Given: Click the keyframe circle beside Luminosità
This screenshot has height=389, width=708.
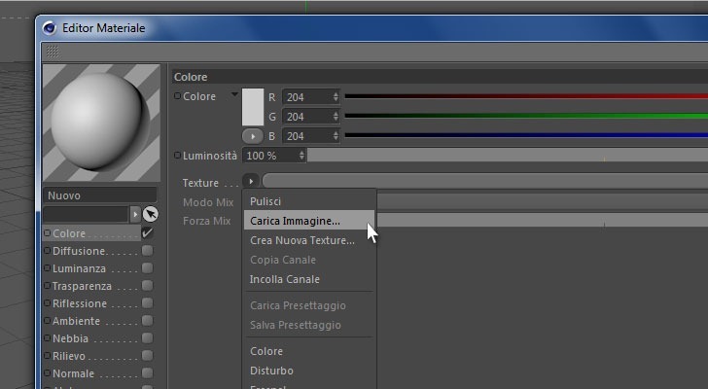Looking at the screenshot, I should pos(177,156).
